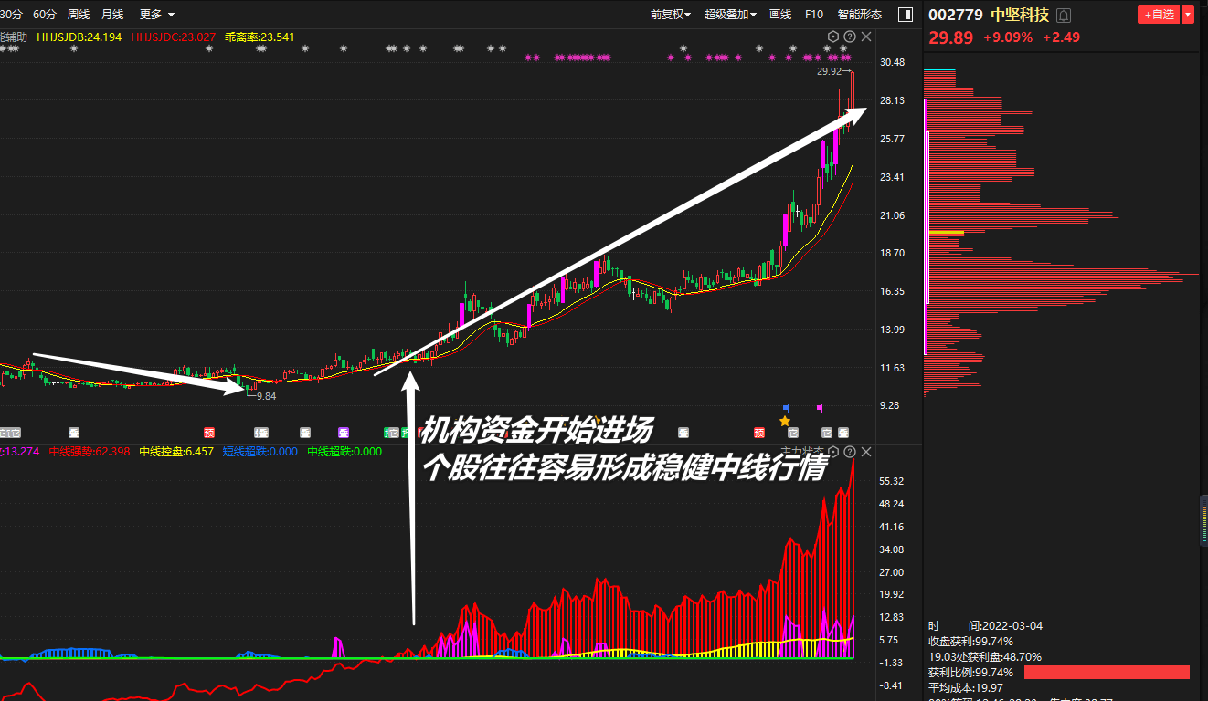Click the gold star event marker
This screenshot has width=1208, height=701.
pyautogui.click(x=784, y=421)
